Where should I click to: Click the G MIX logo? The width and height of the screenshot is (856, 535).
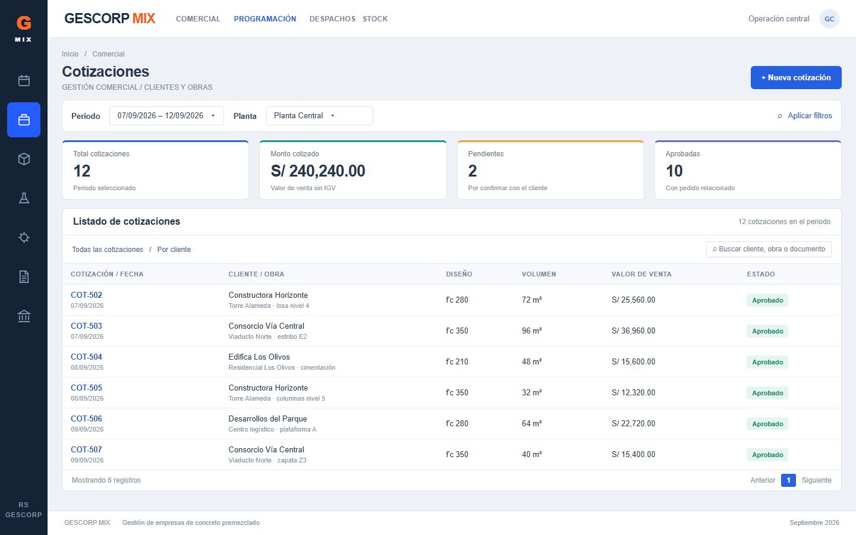click(x=24, y=28)
